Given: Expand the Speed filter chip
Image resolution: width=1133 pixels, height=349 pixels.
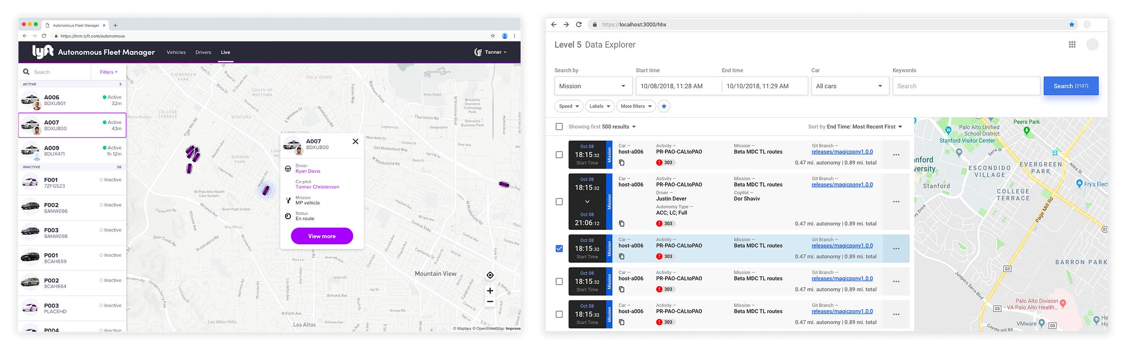Looking at the screenshot, I should point(569,106).
